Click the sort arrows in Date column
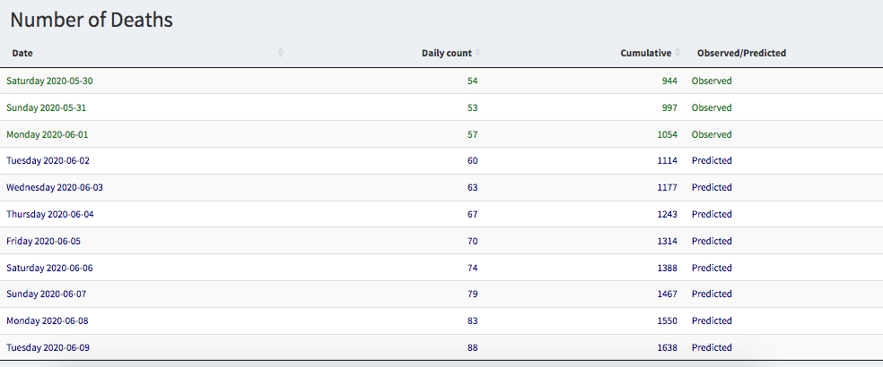The image size is (883, 367). 281,53
